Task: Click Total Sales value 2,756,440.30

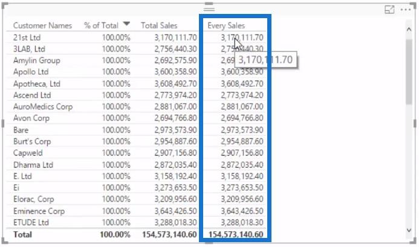Action: [175, 49]
